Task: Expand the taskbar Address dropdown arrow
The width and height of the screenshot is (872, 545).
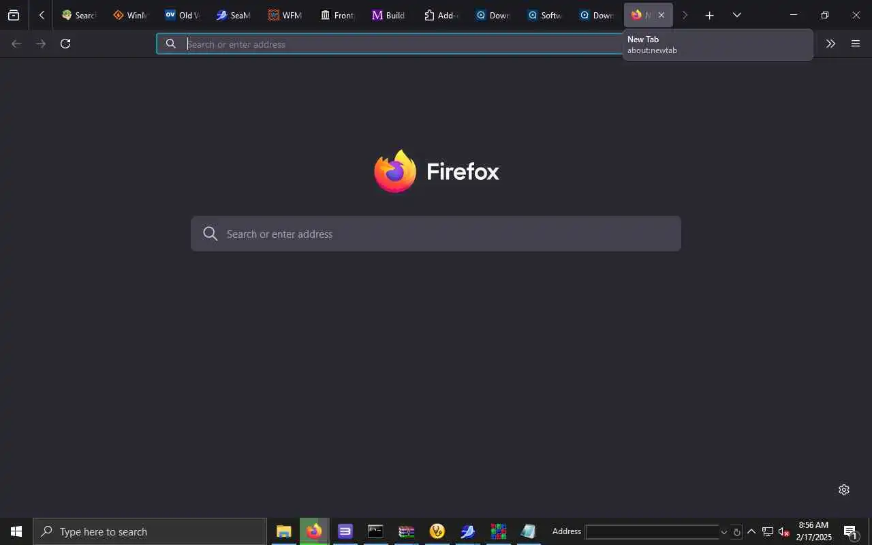Action: click(x=723, y=532)
